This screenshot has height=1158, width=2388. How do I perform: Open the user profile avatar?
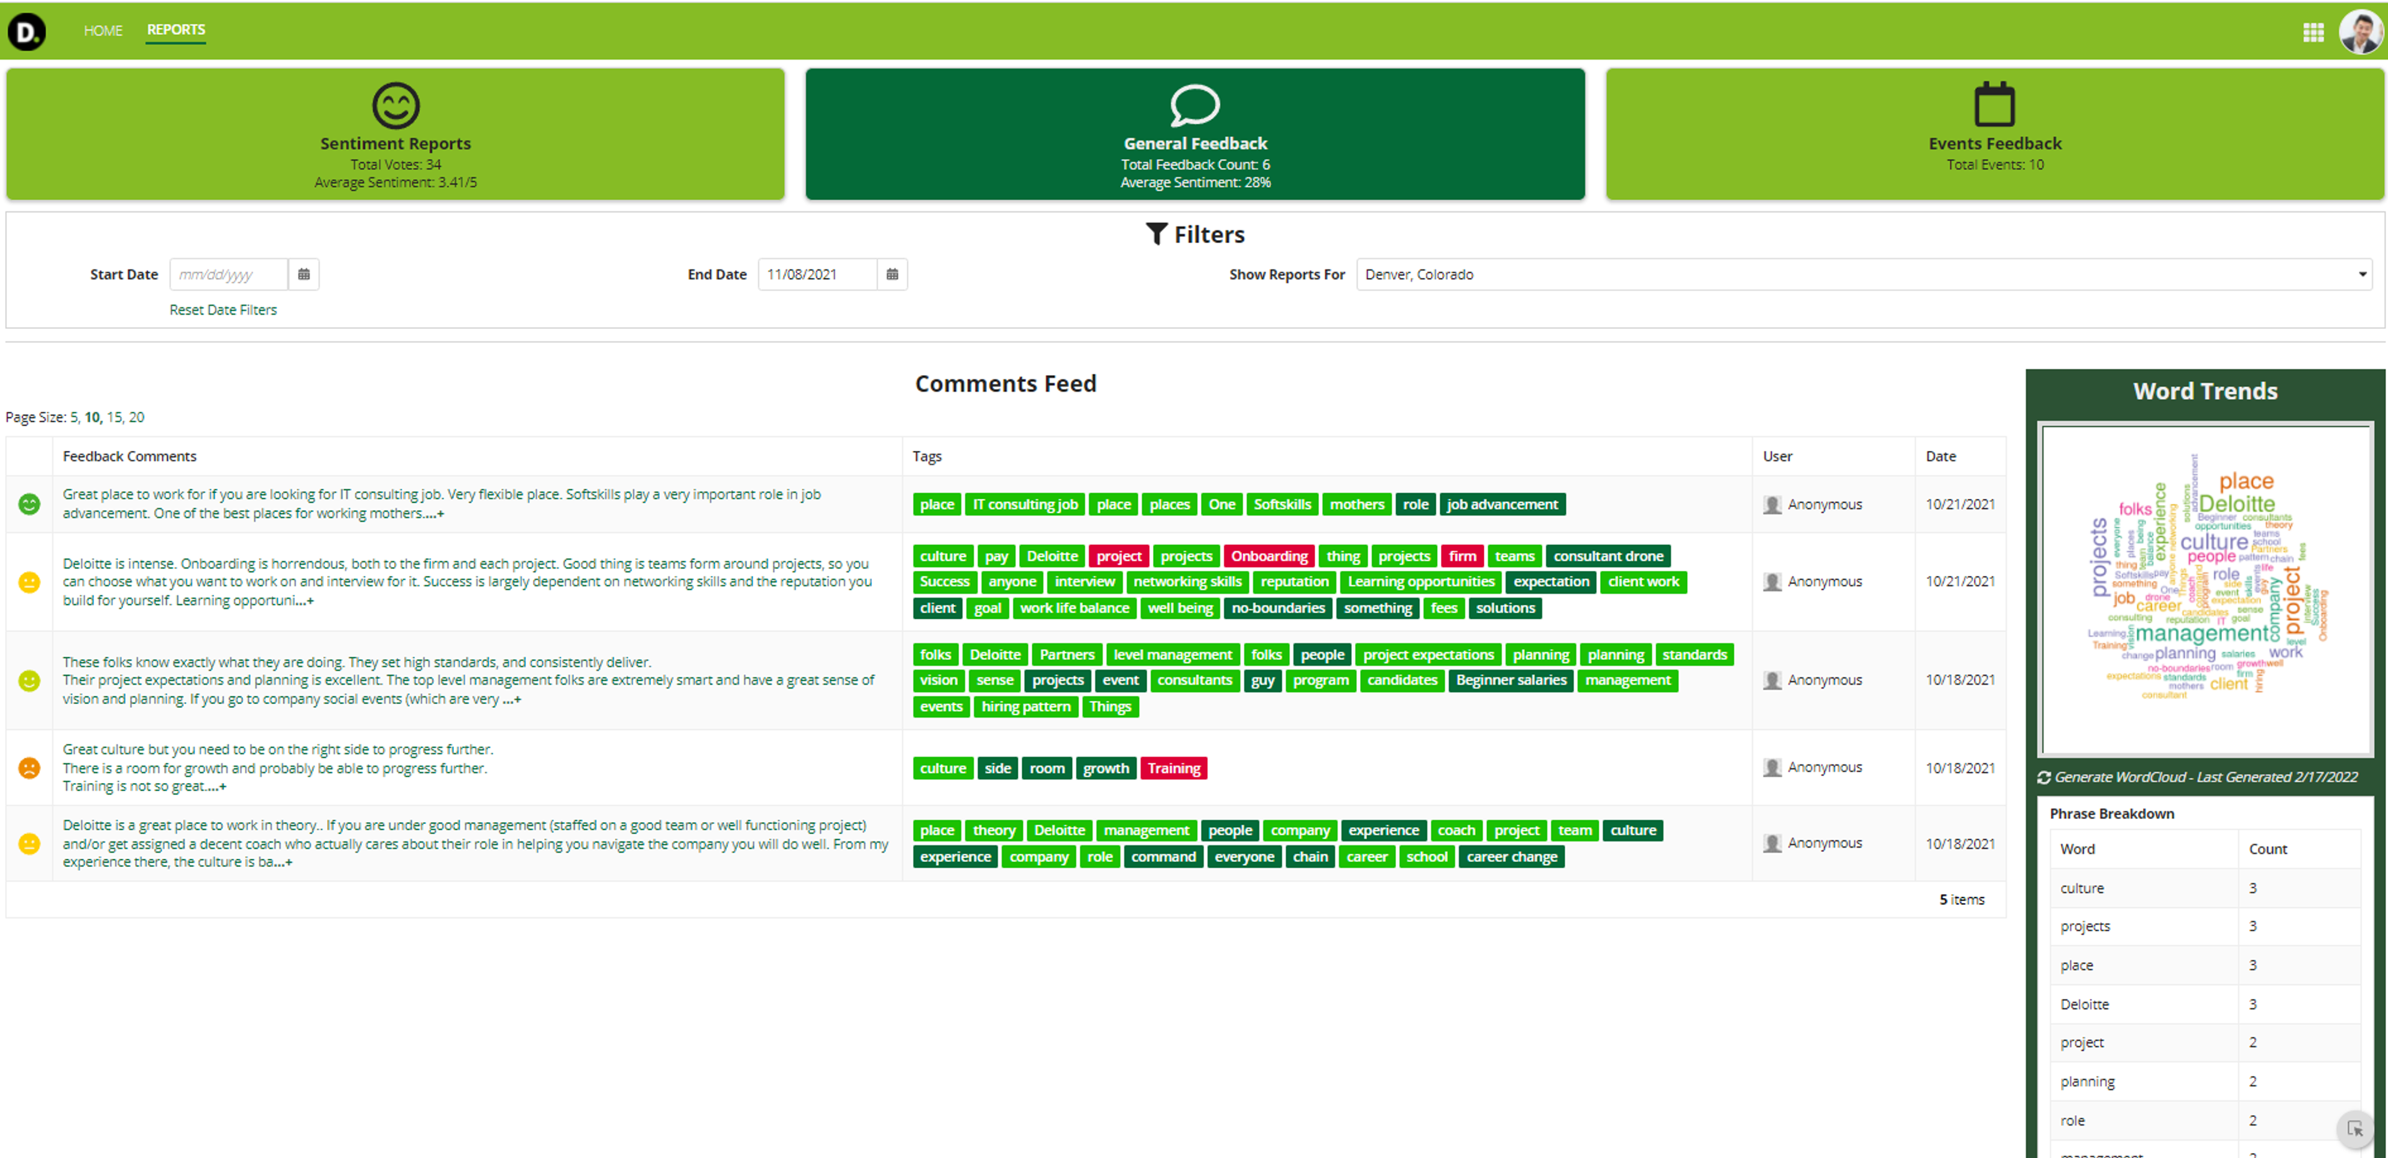[2360, 32]
